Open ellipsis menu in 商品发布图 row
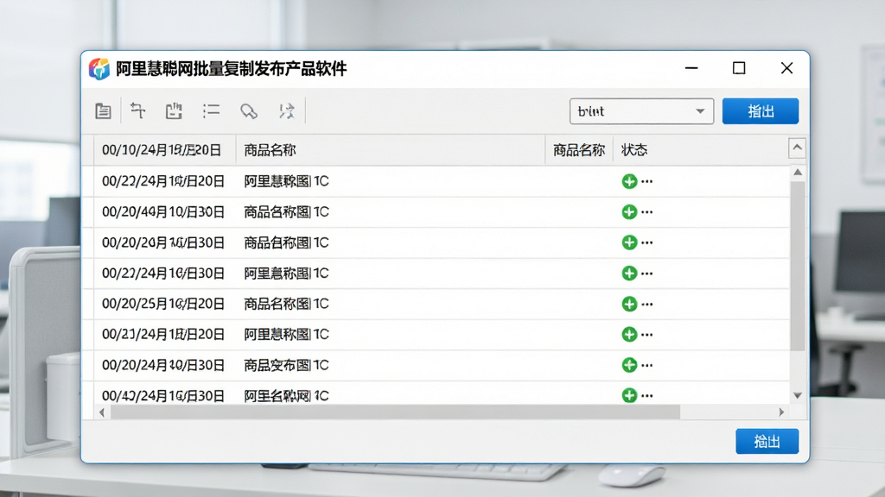This screenshot has width=885, height=497. click(x=647, y=365)
